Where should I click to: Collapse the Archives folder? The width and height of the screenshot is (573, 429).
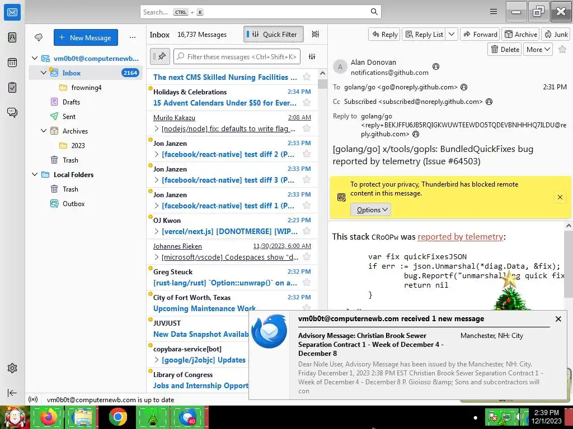click(x=44, y=131)
